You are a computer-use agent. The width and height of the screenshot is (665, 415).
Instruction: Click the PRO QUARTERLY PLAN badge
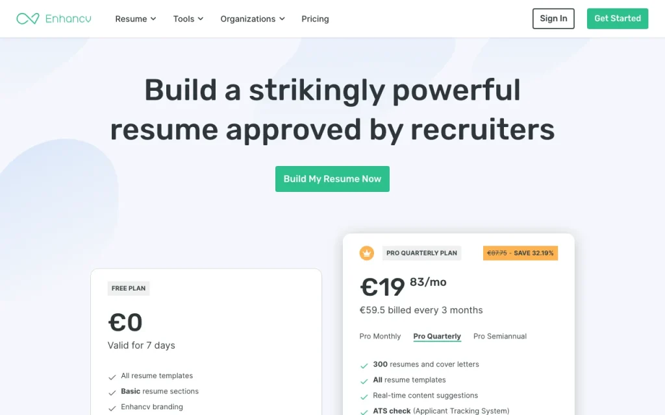click(421, 254)
